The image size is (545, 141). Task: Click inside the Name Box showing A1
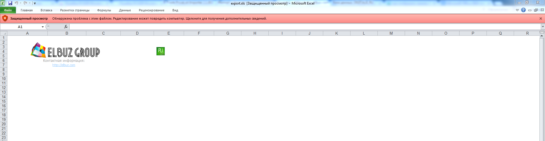pos(20,27)
